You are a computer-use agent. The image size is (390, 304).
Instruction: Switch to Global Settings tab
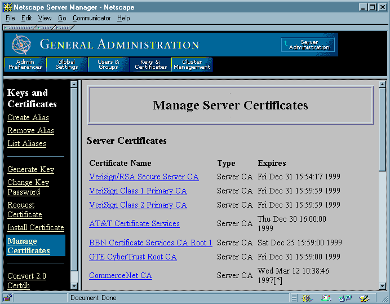[x=67, y=64]
